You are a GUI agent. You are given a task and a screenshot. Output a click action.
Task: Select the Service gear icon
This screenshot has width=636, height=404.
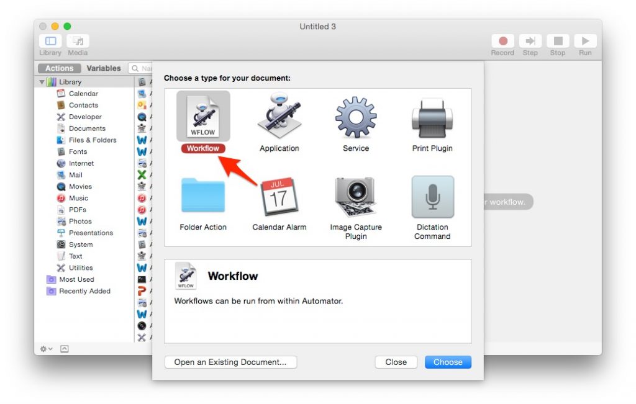[356, 117]
